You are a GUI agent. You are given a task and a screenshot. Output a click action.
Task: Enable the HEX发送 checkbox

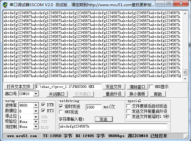point(61,112)
